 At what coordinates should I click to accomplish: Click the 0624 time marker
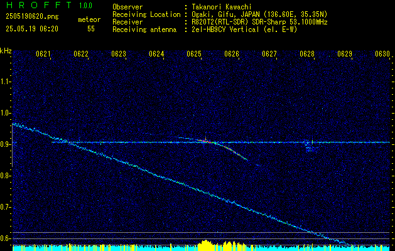156,54
